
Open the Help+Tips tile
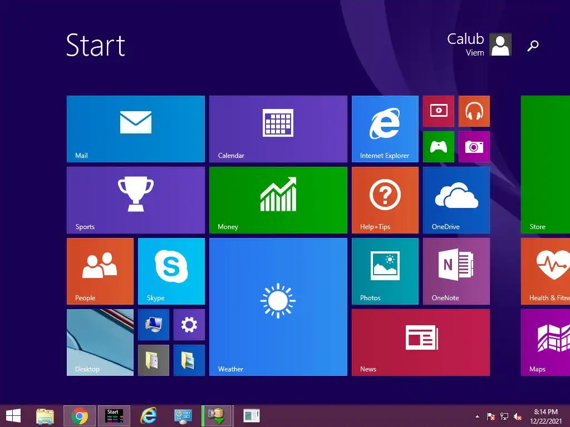(x=385, y=200)
